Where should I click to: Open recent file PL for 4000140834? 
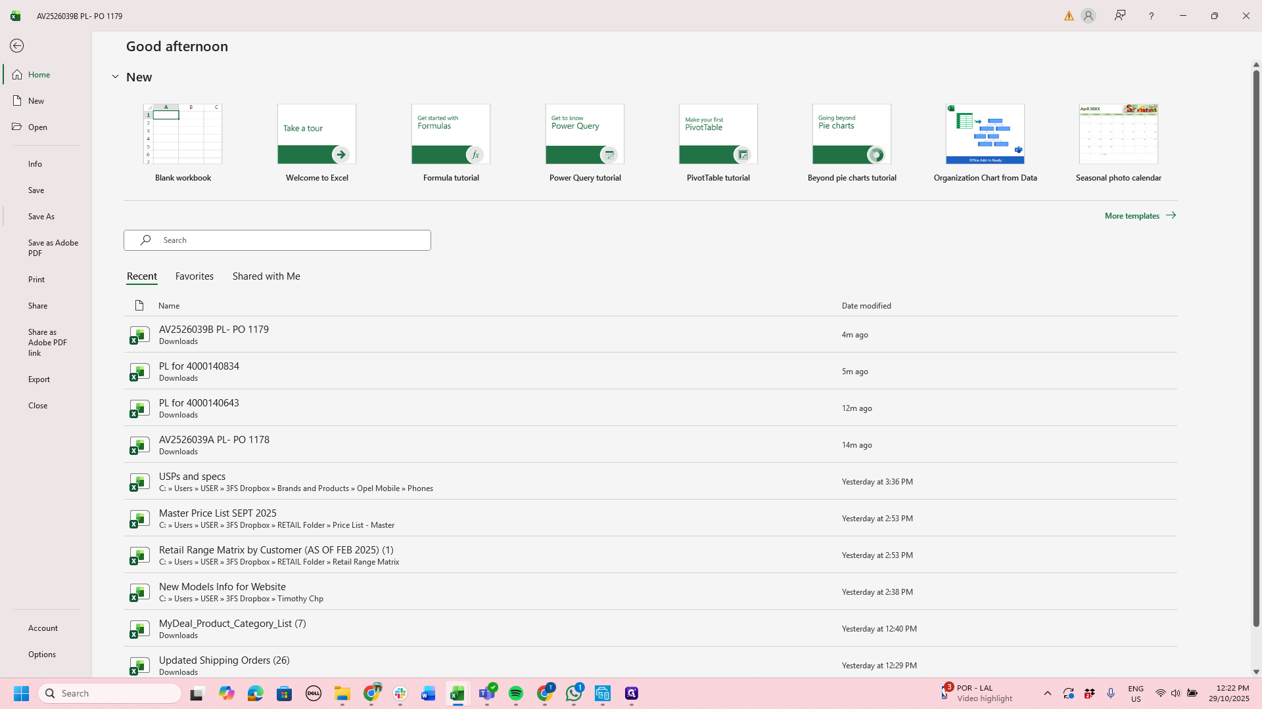650,371
